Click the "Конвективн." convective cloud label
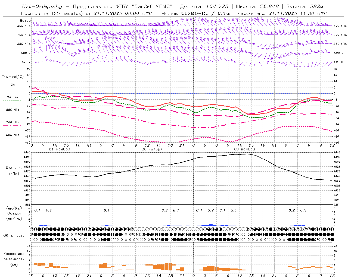The width and height of the screenshot is (348, 278). (14, 254)
